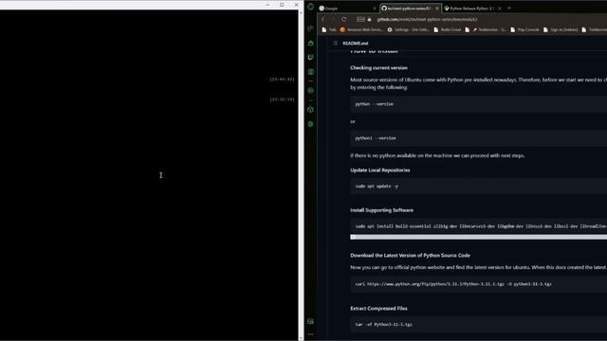Click left arrow of code block scrollbar
Image resolution: width=607 pixels, height=341 pixels.
point(353,237)
